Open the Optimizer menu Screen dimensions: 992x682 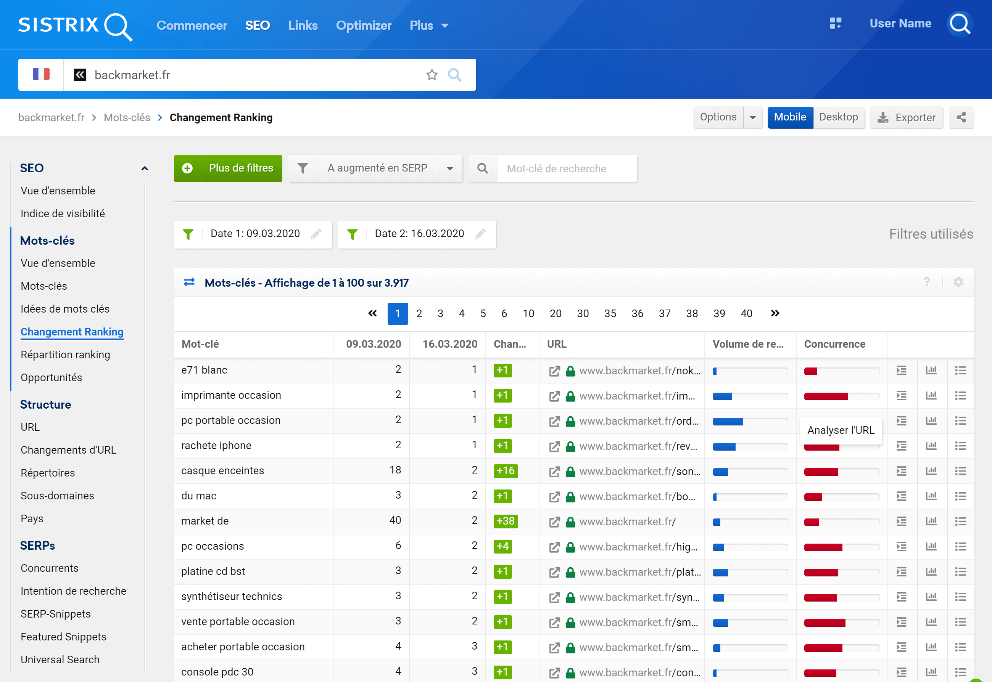point(364,26)
